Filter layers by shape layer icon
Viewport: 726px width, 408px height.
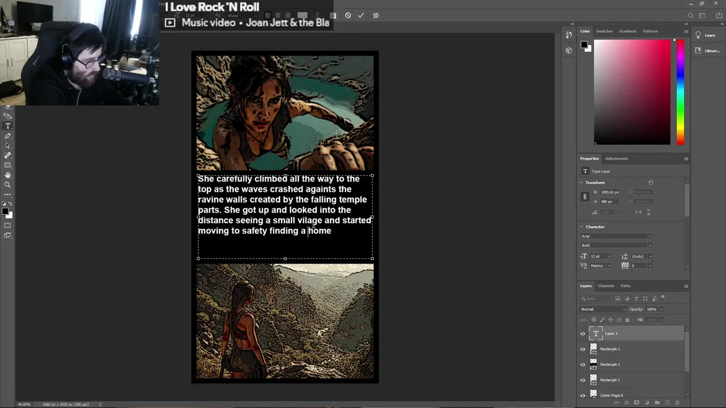[x=645, y=299]
